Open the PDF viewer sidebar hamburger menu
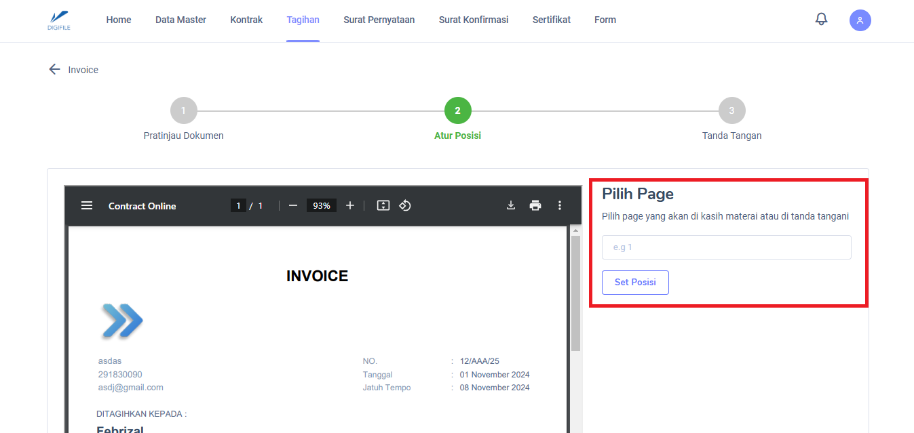Viewport: 914px width, 433px height. click(87, 206)
